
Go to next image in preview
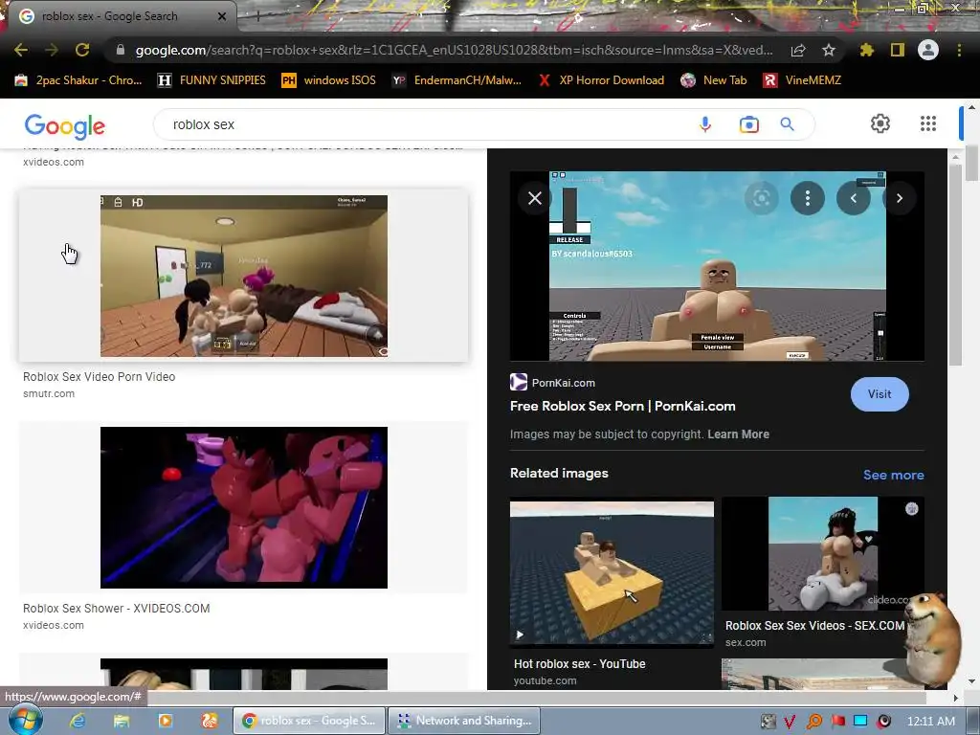[x=900, y=198]
